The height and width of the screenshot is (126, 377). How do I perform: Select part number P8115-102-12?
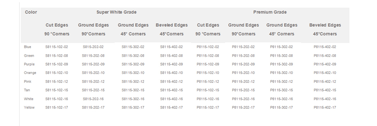(x=208, y=82)
